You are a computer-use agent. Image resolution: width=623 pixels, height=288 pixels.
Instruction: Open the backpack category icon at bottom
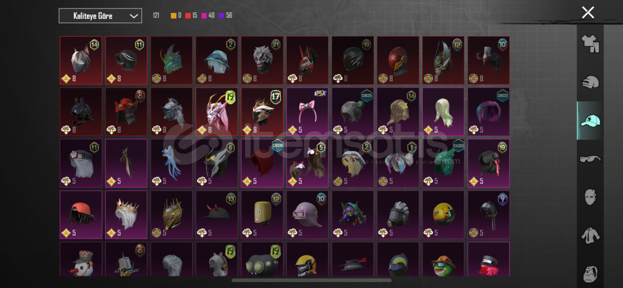pos(590,274)
